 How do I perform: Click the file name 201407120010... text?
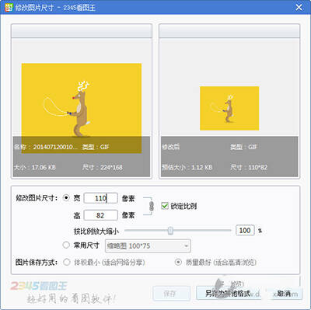[x=55, y=147]
